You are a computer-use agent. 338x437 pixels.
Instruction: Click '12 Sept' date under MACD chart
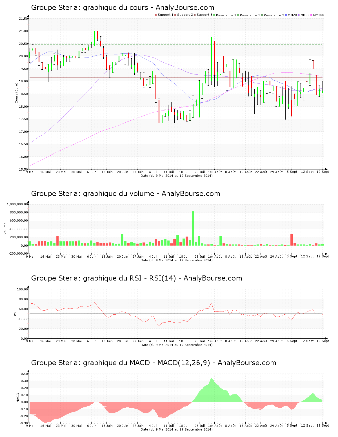[x=307, y=425]
